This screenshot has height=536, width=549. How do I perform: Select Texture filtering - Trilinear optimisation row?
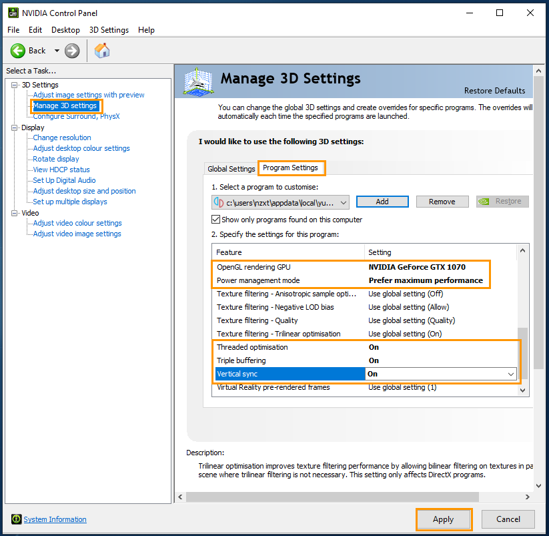coord(364,334)
